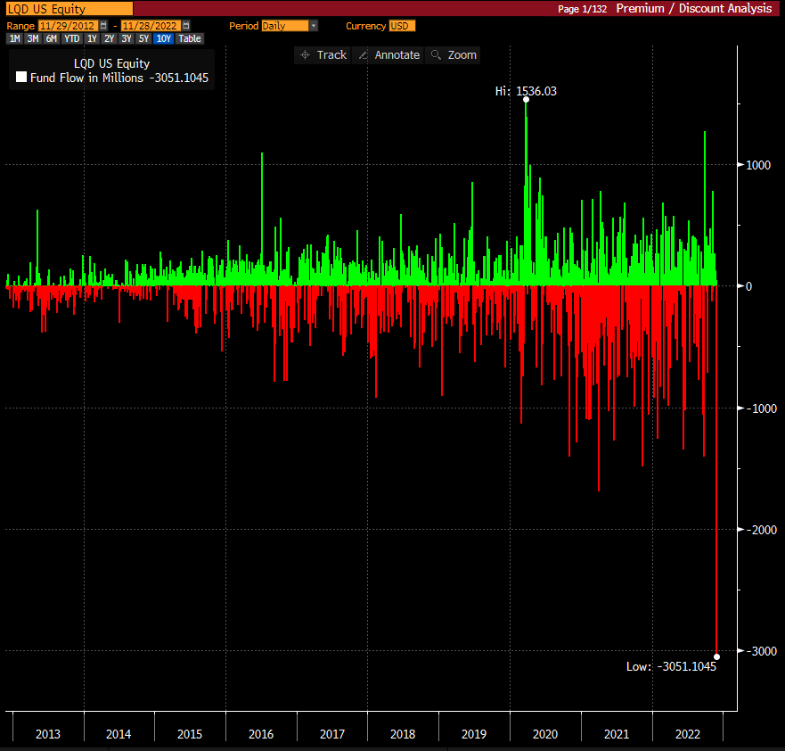Select the active 10Y range toggle
Viewport: 785px width, 751px height.
click(x=162, y=38)
